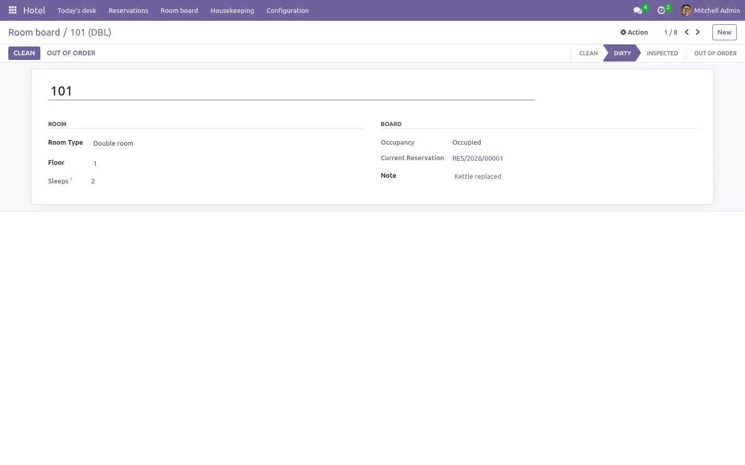This screenshot has height=465, width=745.
Task: Open the Mitchell Admin user menu
Action: [x=710, y=10]
